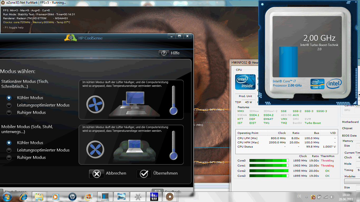The width and height of the screenshot is (360, 202).
Task: Select Leistungsoptimierter Modus under Stationärer Modus
Action: point(9,105)
